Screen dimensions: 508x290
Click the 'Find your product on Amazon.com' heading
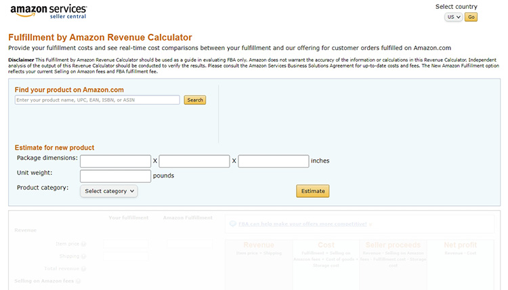tap(69, 89)
